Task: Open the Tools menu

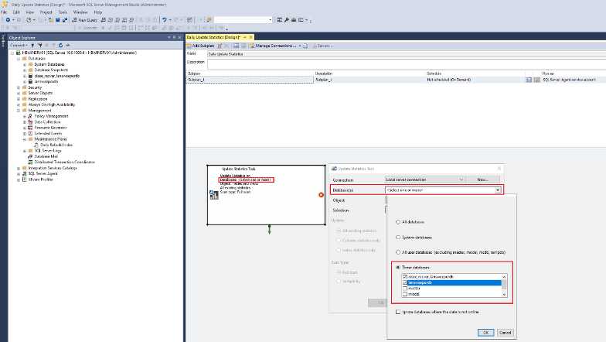Action: pyautogui.click(x=63, y=12)
